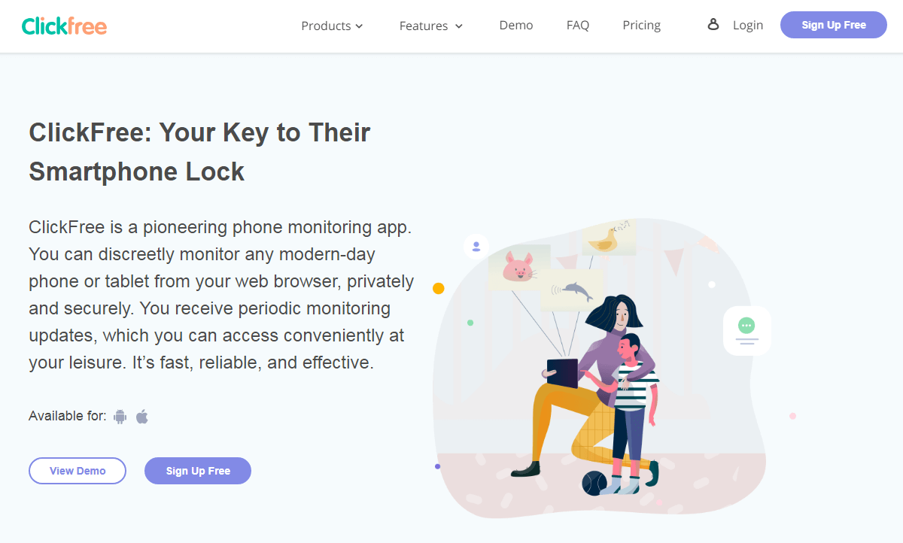
Task: Click the green chat bubble card icon
Action: click(746, 331)
